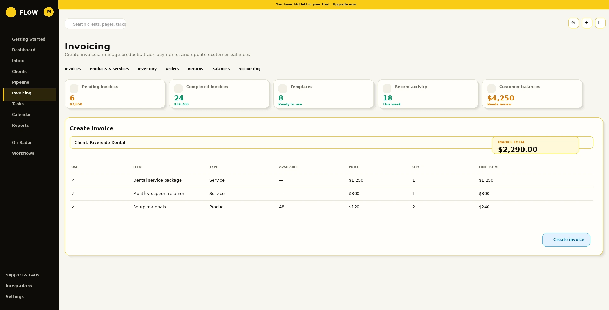Click the quantity 2 for Setup materials

coord(414,207)
